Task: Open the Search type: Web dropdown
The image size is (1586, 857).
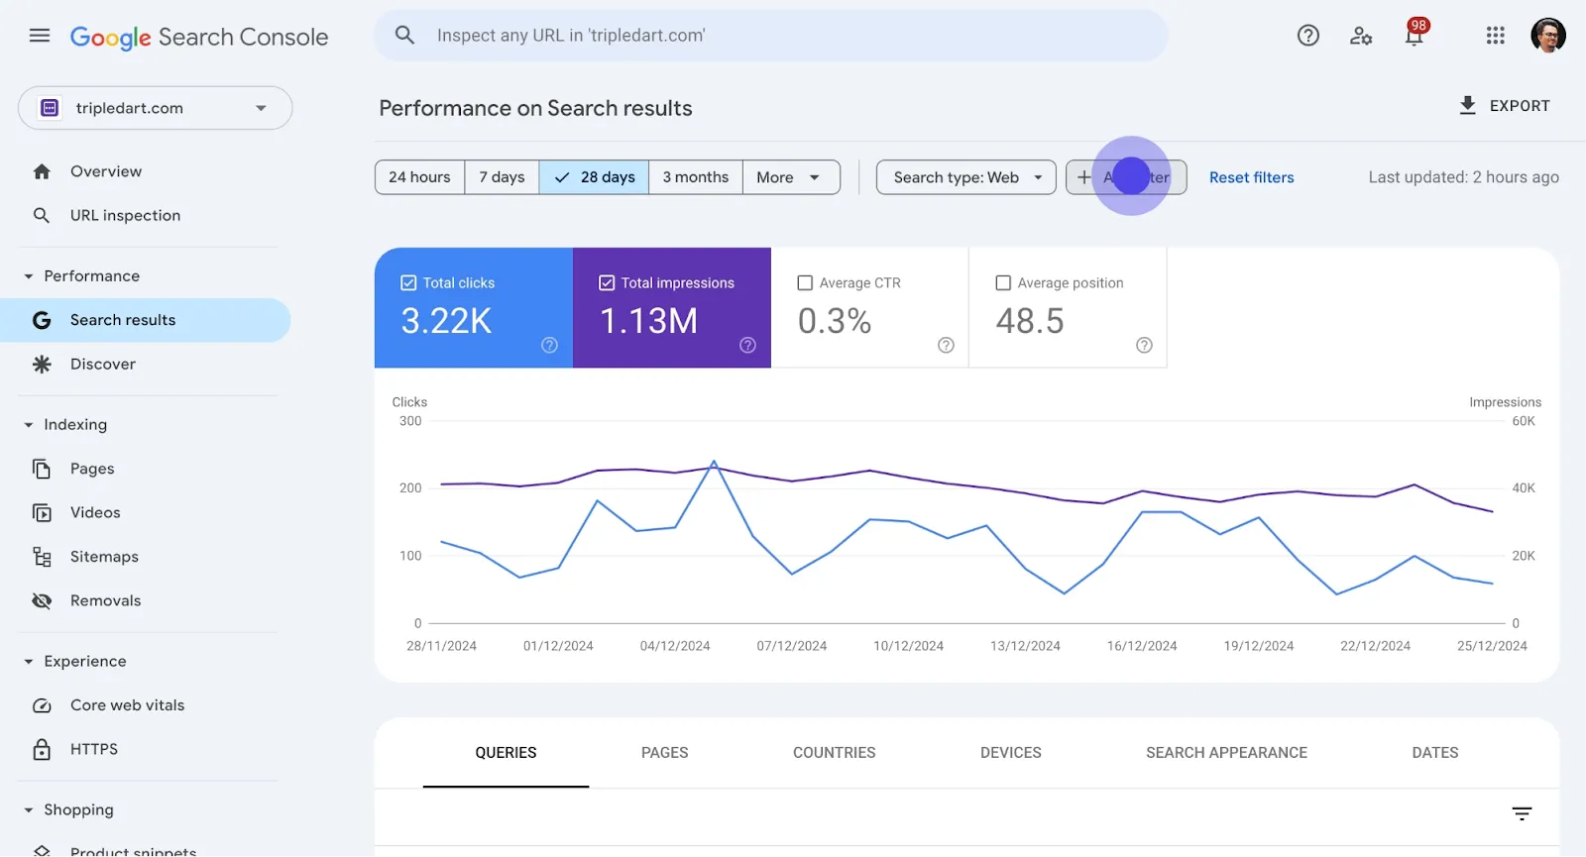Action: tap(966, 177)
